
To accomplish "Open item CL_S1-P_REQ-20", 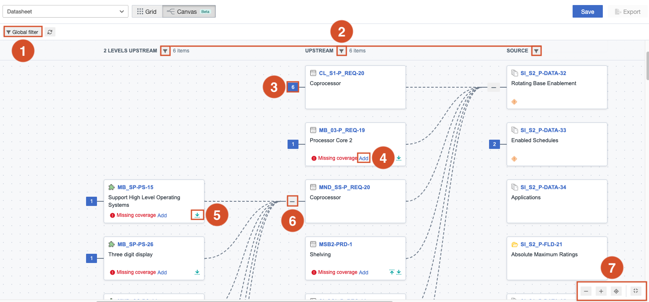I will (x=342, y=73).
